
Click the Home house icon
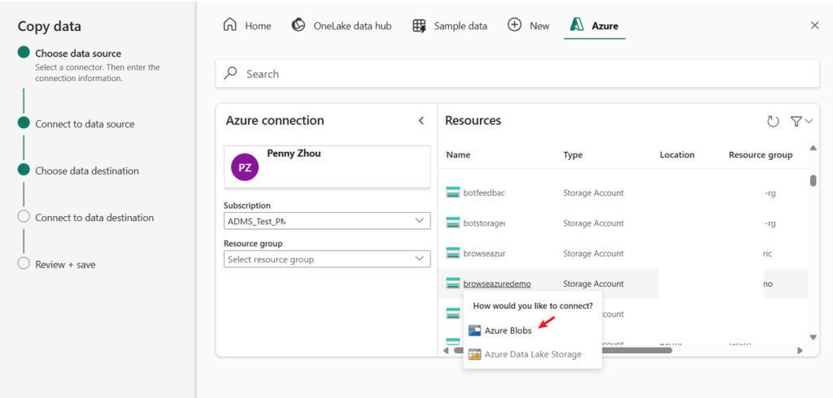[229, 25]
